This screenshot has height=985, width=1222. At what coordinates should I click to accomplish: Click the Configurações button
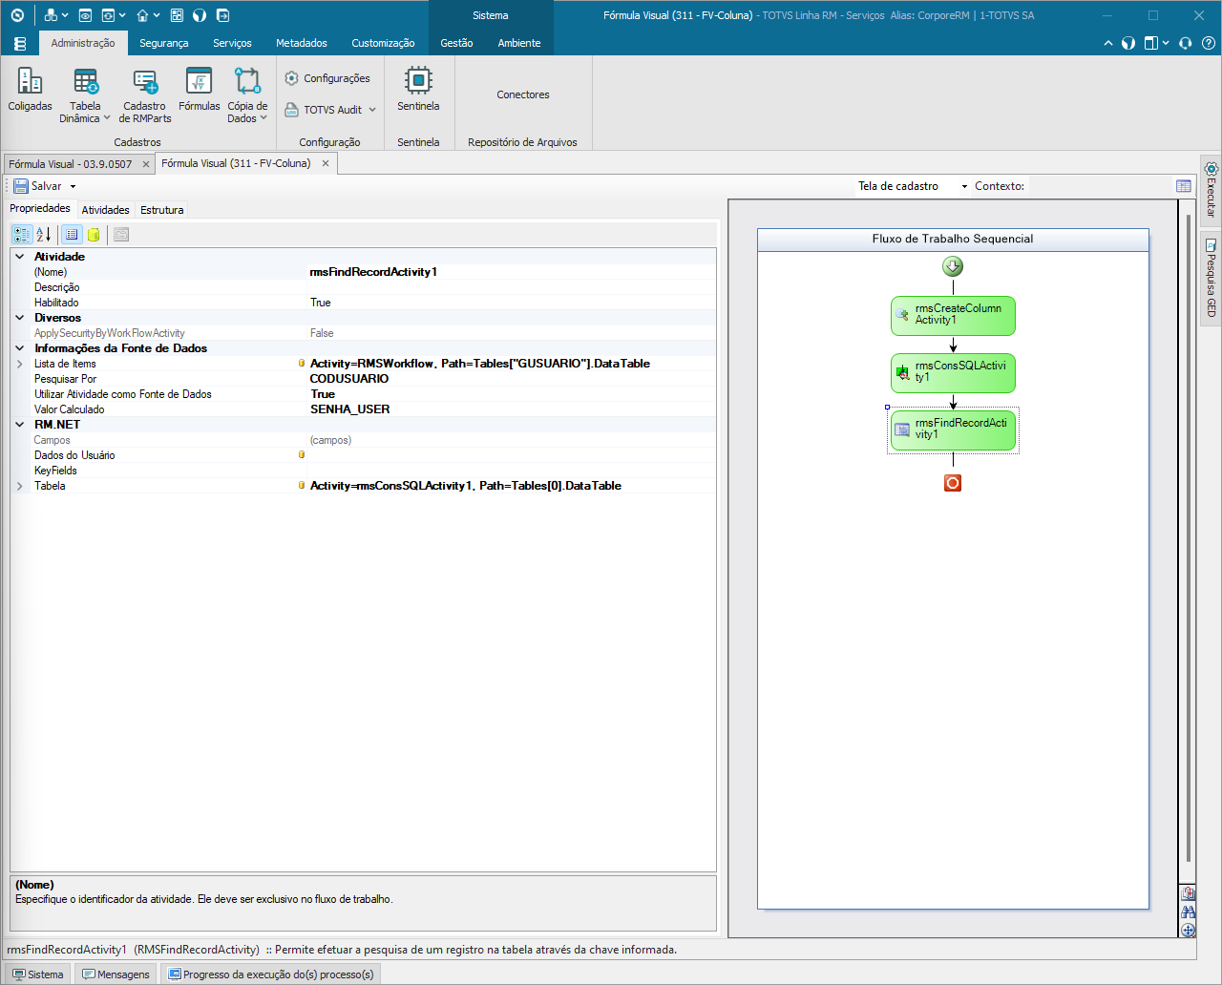click(327, 78)
